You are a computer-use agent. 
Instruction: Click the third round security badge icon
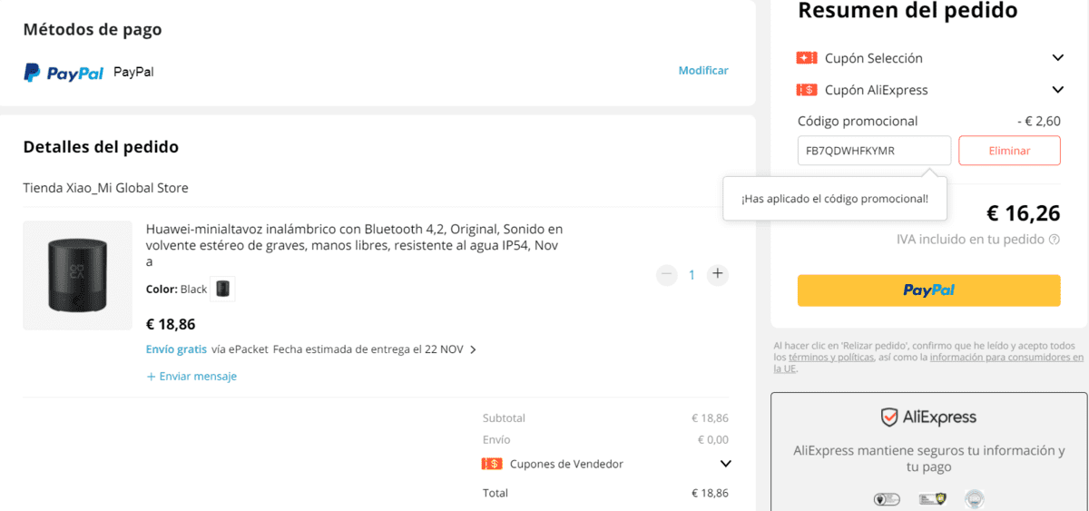[974, 498]
